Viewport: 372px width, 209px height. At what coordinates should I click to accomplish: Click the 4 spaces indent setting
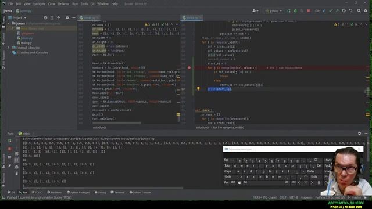click(306, 197)
